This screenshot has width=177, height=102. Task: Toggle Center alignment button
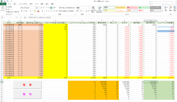pos(49,11)
